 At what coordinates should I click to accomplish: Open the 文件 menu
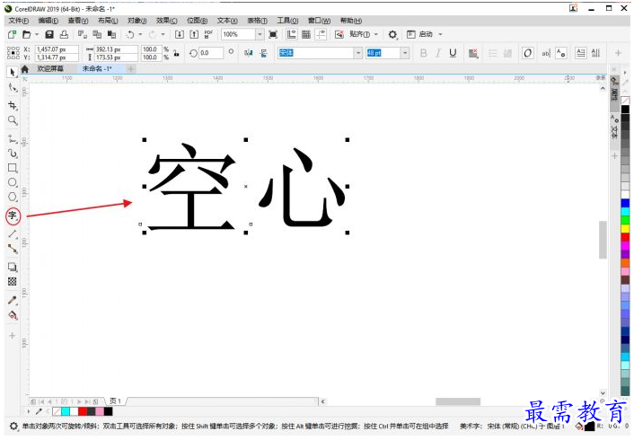pyautogui.click(x=19, y=21)
